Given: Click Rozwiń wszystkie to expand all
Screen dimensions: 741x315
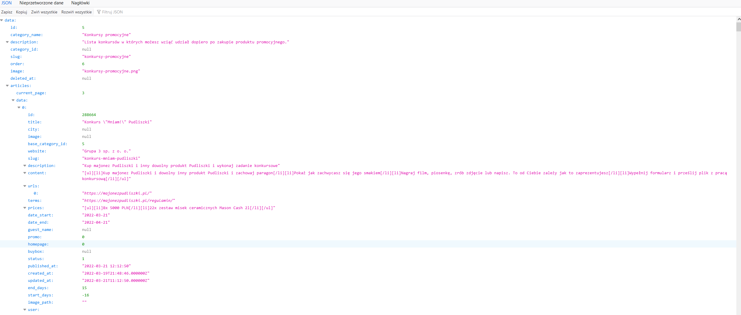Looking at the screenshot, I should [x=76, y=12].
